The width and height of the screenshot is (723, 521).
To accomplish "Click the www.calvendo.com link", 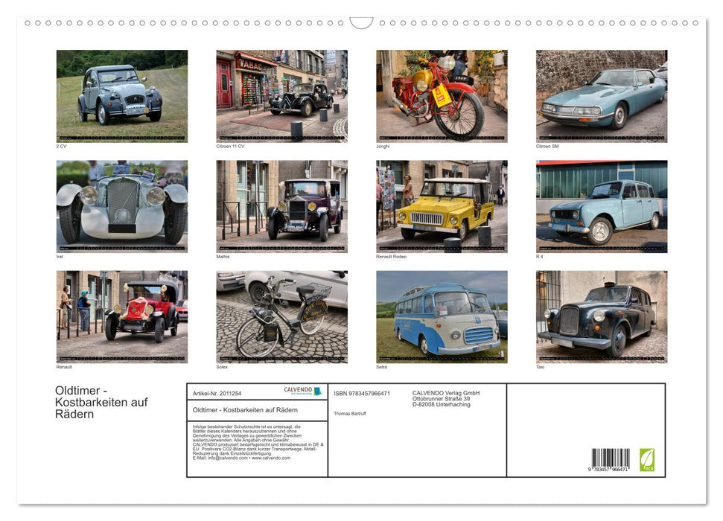I will 271,459.
